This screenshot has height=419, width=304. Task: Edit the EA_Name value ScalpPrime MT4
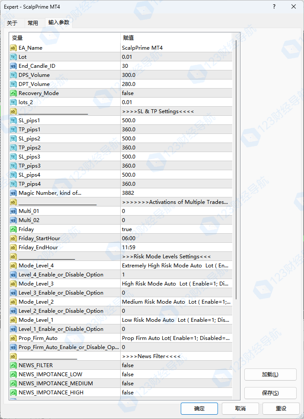click(x=176, y=48)
